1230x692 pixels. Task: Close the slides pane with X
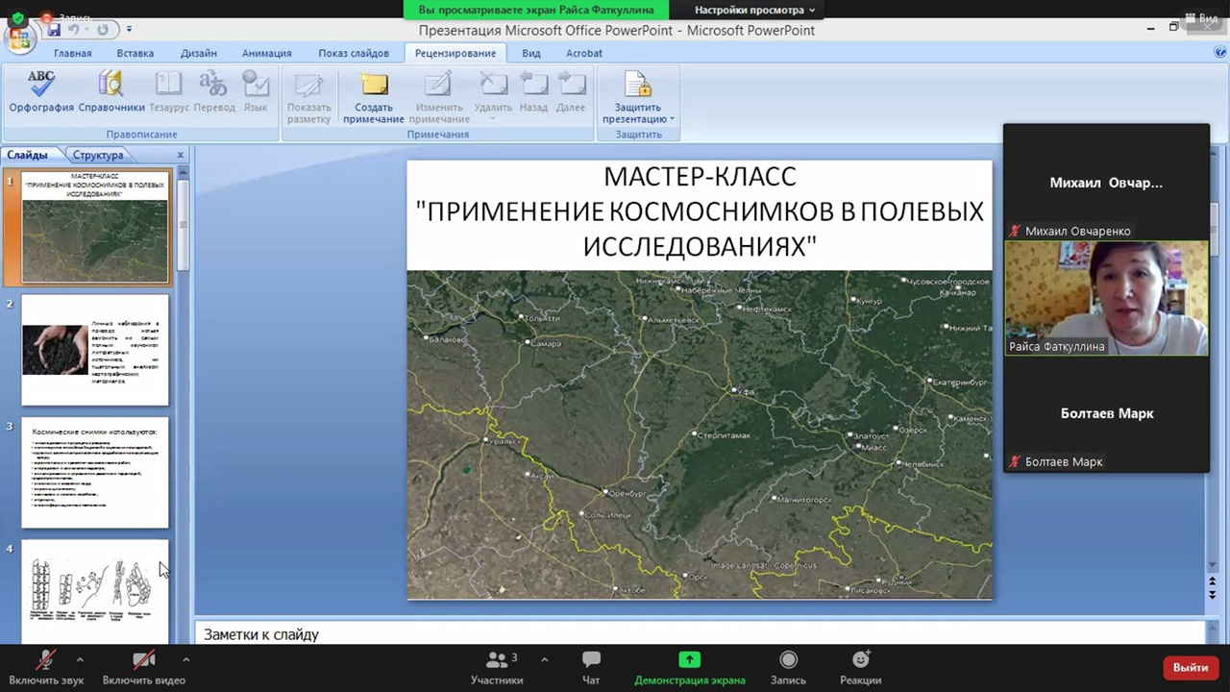click(180, 155)
